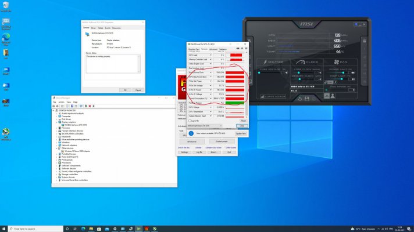The image size is (414, 232).
Task: Collapse Other devices in Device Manager
Action: 56,148
